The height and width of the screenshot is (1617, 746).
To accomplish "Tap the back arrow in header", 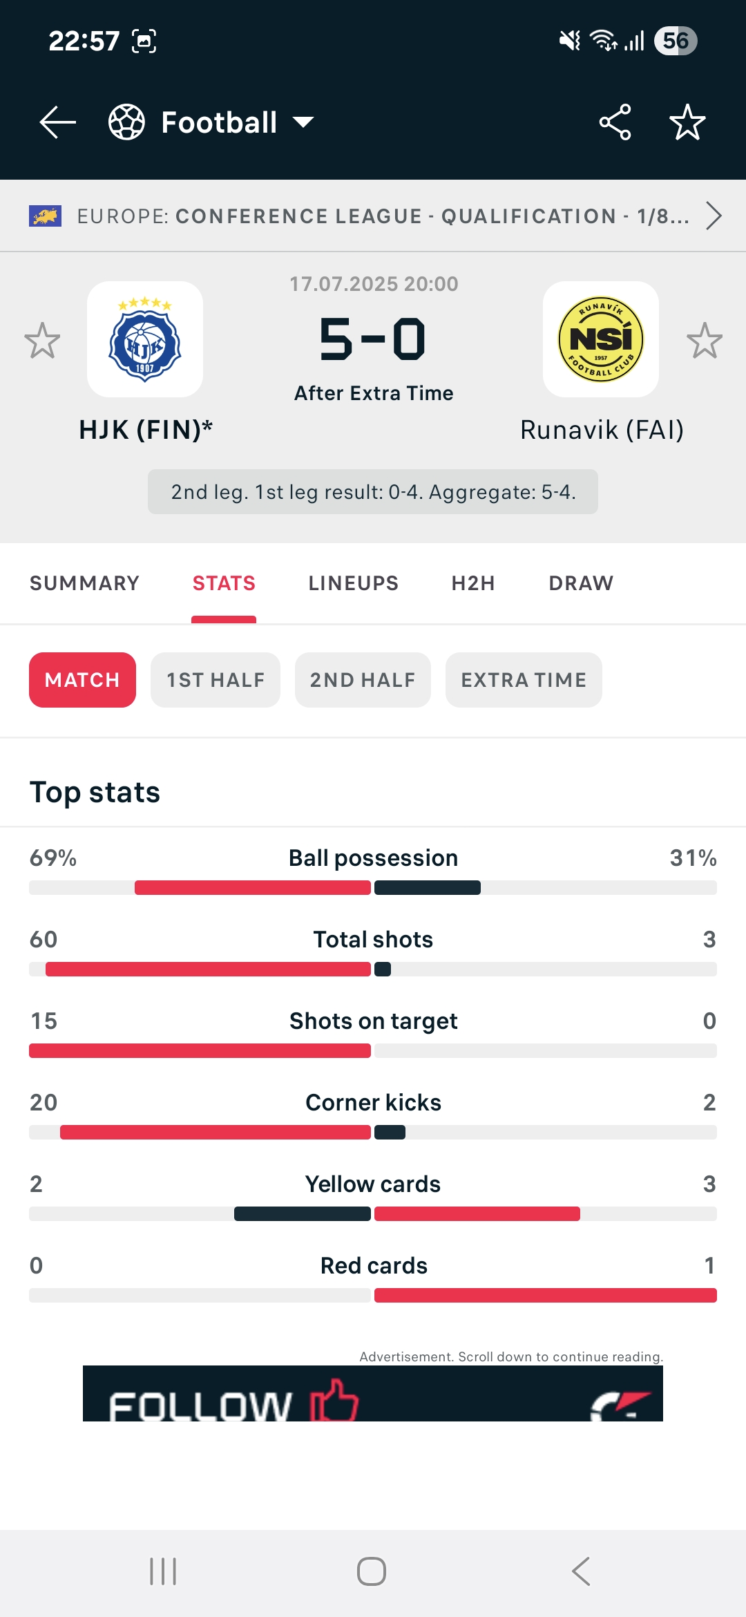I will click(x=58, y=122).
